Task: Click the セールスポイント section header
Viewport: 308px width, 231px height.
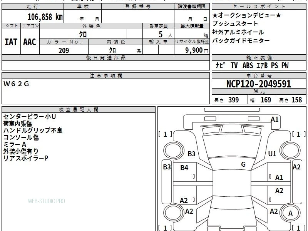Action: click(259, 7)
